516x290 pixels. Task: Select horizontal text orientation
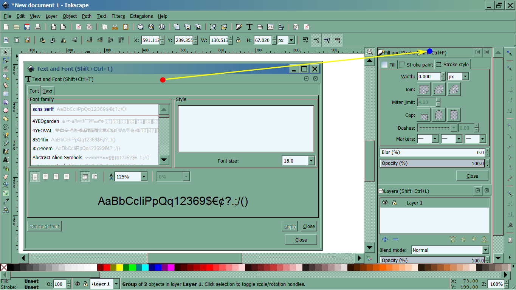(85, 177)
